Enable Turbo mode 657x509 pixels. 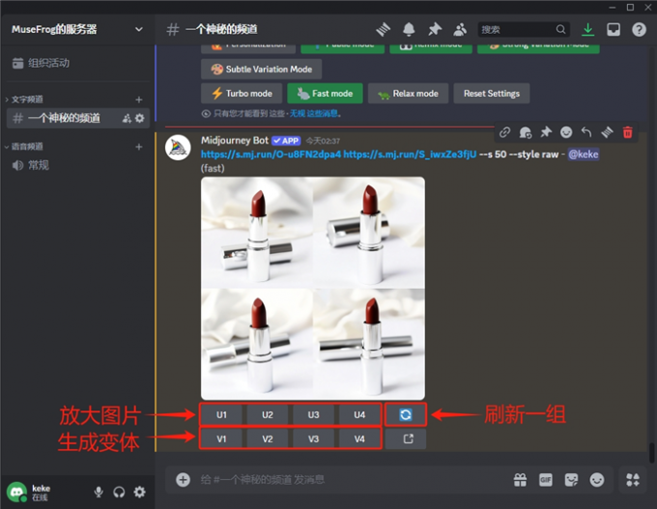coord(242,93)
